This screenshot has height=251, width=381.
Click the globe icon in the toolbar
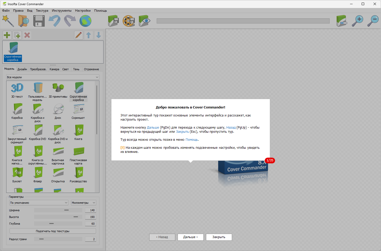point(85,21)
